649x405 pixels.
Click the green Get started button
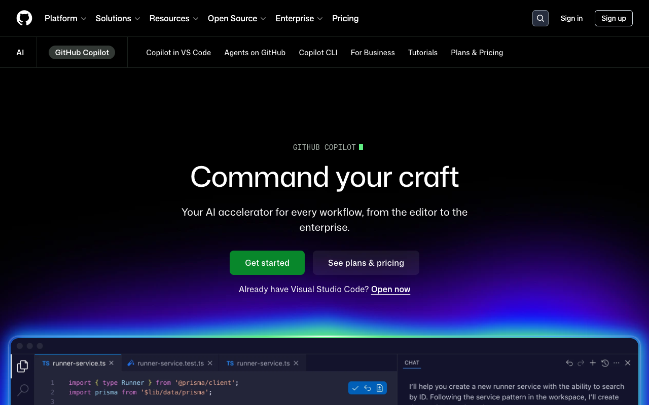pyautogui.click(x=267, y=263)
